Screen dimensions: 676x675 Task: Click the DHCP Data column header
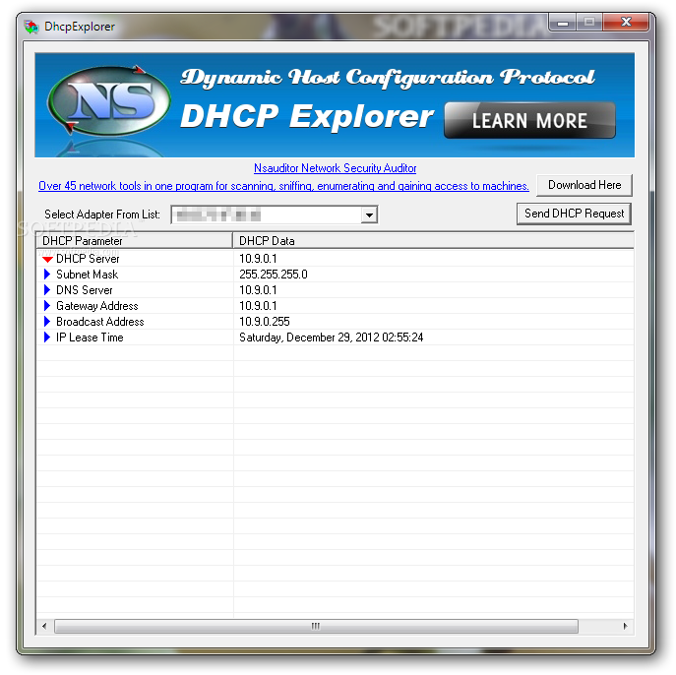[x=433, y=240]
